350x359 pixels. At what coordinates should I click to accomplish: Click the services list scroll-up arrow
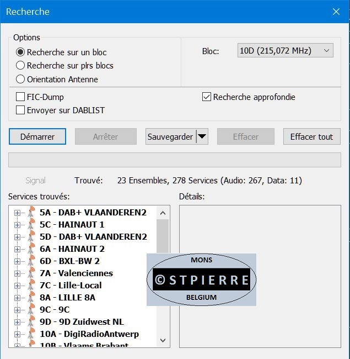(x=163, y=213)
